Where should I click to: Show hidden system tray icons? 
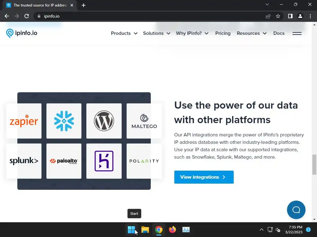(x=261, y=230)
